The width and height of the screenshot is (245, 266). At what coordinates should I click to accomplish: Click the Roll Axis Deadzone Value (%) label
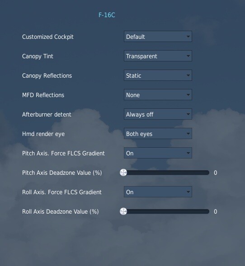(60, 212)
